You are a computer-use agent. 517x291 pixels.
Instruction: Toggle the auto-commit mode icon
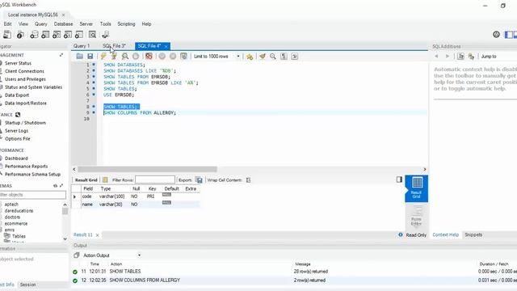(183, 56)
